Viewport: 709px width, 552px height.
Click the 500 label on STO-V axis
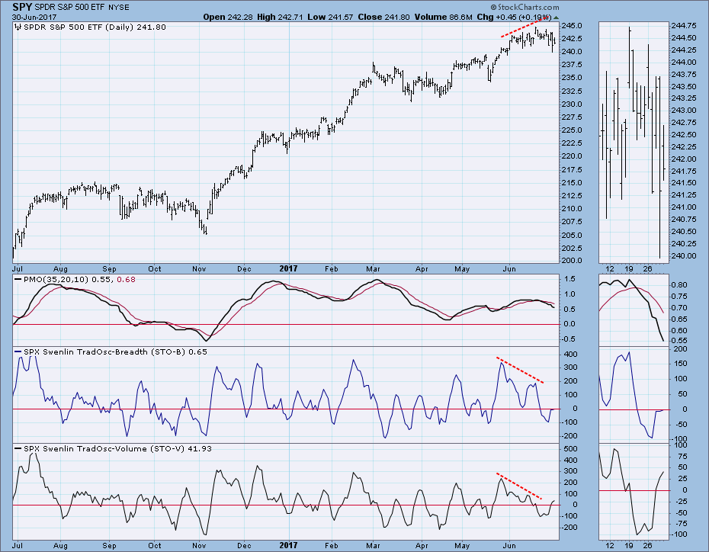571,449
